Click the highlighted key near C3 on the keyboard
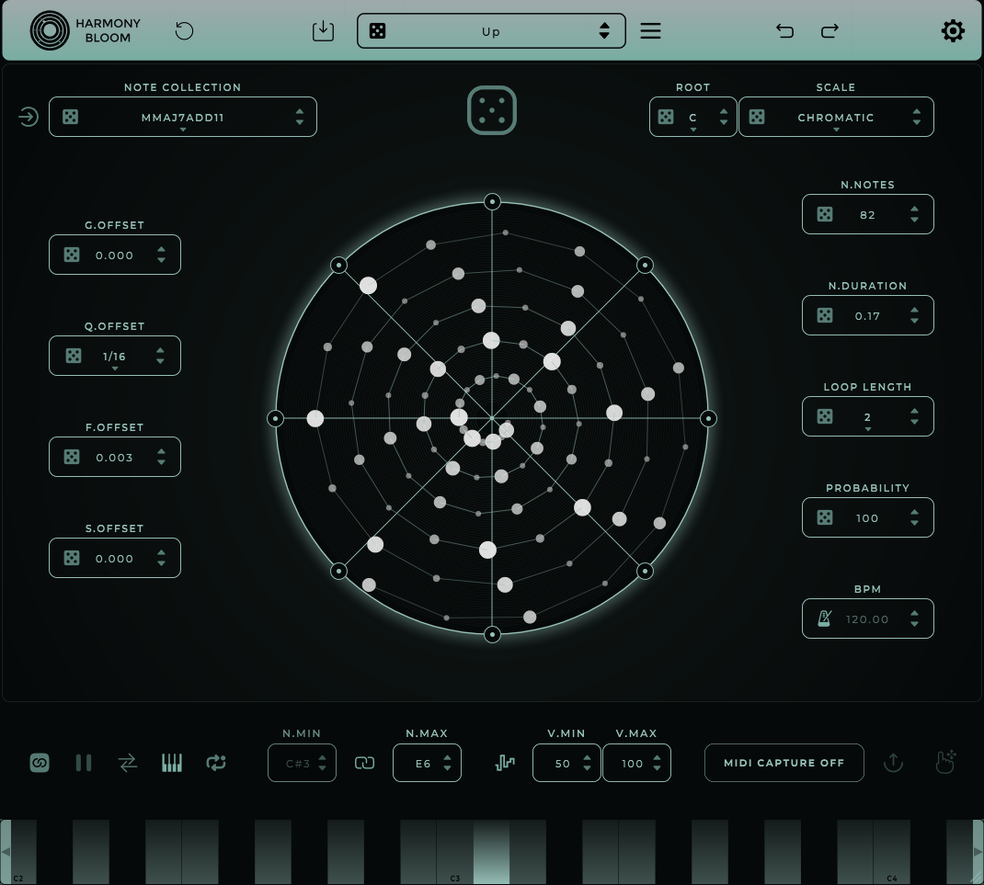 pyautogui.click(x=492, y=852)
